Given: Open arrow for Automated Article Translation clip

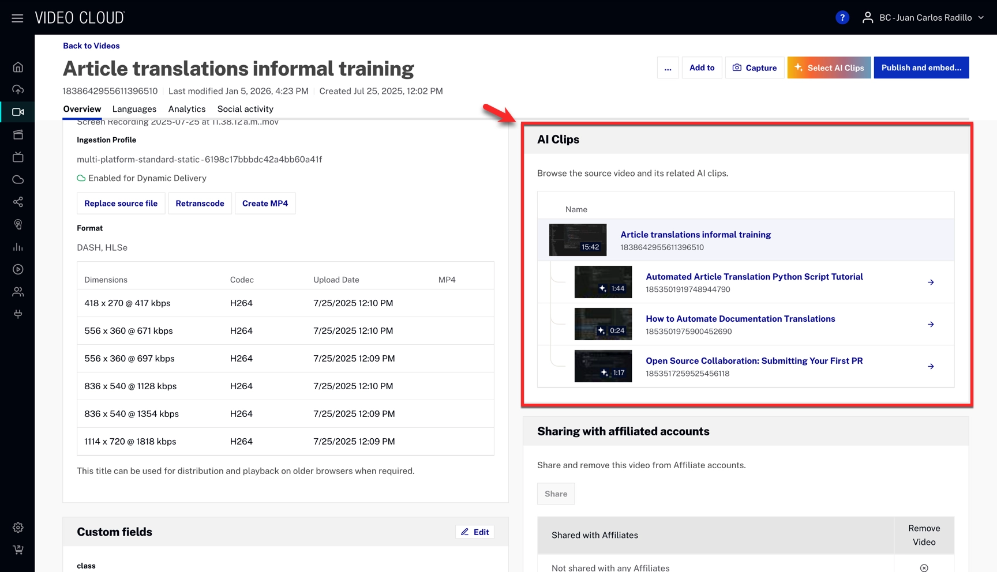Looking at the screenshot, I should click(931, 283).
